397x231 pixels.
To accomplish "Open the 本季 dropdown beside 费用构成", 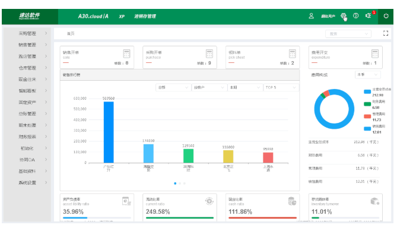I will (368, 75).
